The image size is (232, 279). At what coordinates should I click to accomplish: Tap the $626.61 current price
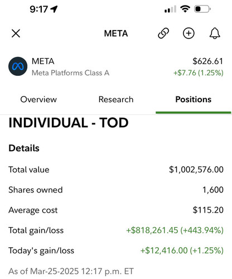pyautogui.click(x=207, y=61)
